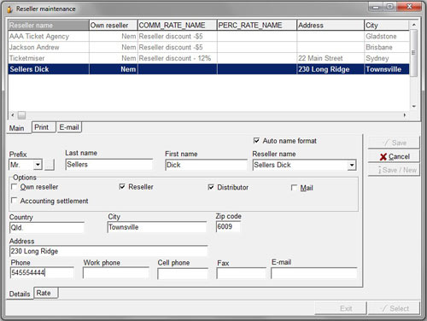Click the grid's horizontal scroll right arrow
The width and height of the screenshot is (427, 321).
405,115
